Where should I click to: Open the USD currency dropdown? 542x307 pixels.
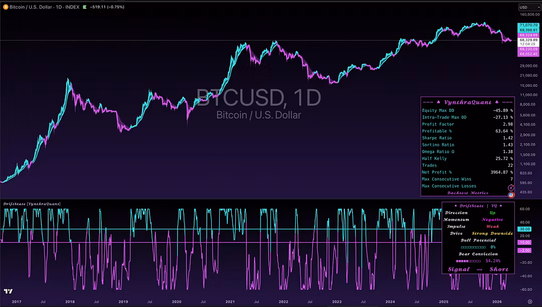(x=529, y=7)
